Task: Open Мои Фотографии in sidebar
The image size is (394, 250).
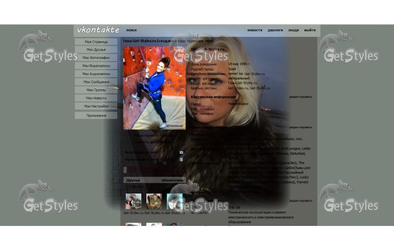Action: [x=96, y=57]
